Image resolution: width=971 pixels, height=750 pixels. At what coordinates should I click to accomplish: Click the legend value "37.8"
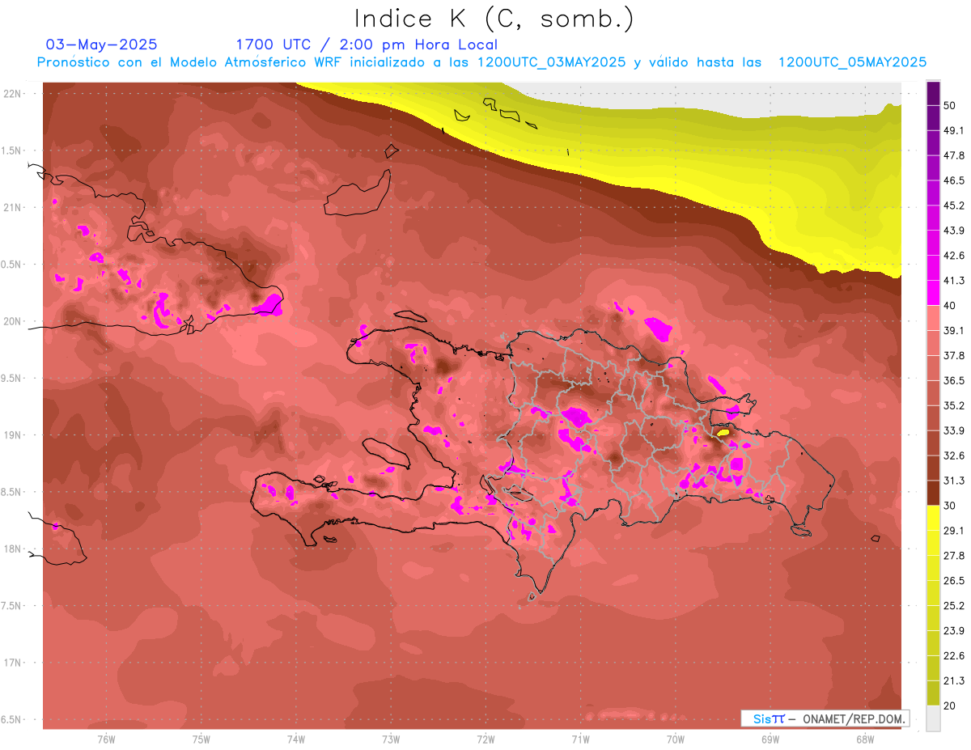coord(954,356)
